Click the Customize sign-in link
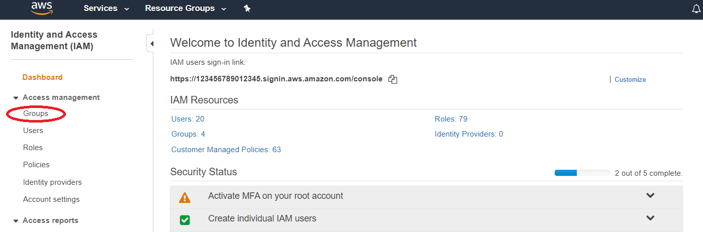703x232 pixels. click(630, 79)
